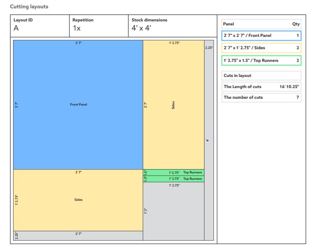This screenshot has width=314, height=250.
Task: Click the Layout ID A cell
Action: (x=39, y=26)
